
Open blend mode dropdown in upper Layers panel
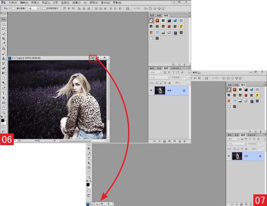(159, 78)
